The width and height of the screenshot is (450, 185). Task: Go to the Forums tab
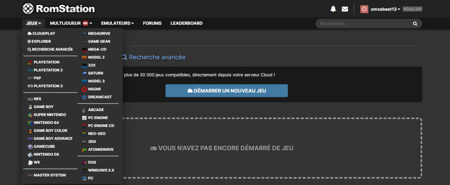click(x=152, y=23)
